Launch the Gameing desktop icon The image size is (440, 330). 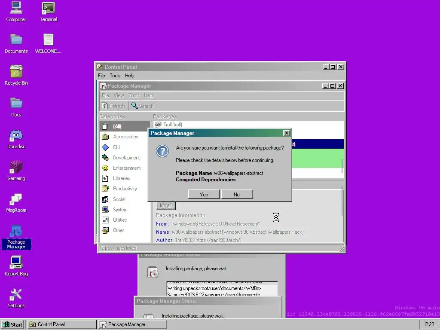click(16, 171)
